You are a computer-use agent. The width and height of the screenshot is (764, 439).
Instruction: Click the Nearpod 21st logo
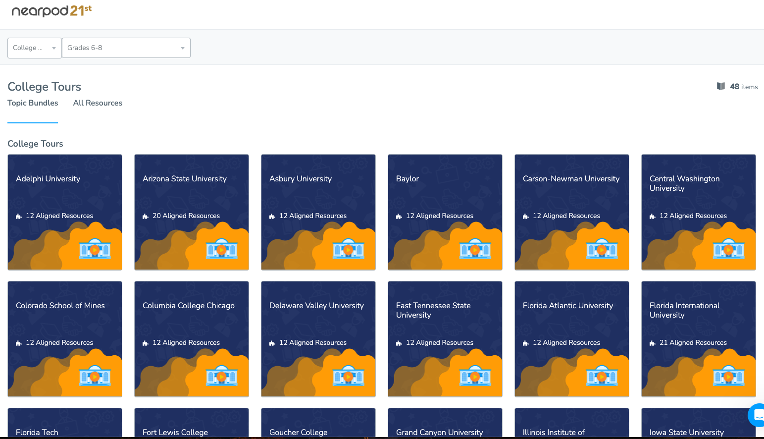[51, 11]
